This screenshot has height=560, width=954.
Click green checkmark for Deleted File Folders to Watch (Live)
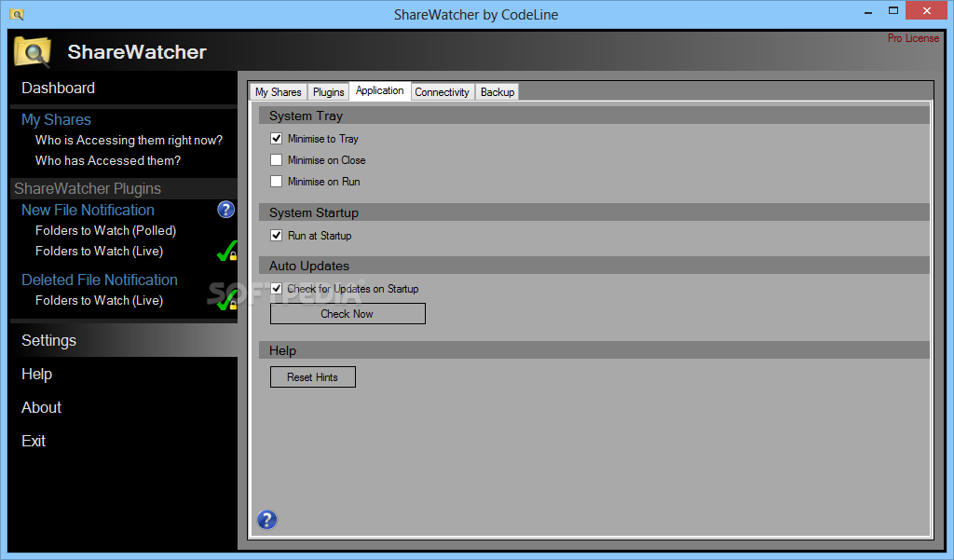pyautogui.click(x=227, y=299)
